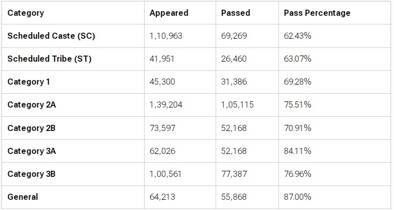Click the 1,10,963 appeared value
This screenshot has height=210, width=394.
[166, 36]
